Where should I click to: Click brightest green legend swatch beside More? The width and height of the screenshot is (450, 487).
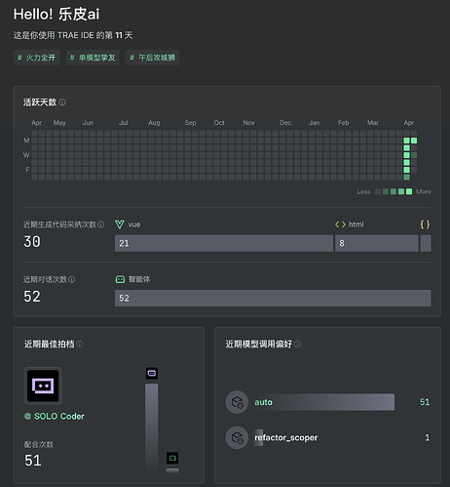(409, 191)
